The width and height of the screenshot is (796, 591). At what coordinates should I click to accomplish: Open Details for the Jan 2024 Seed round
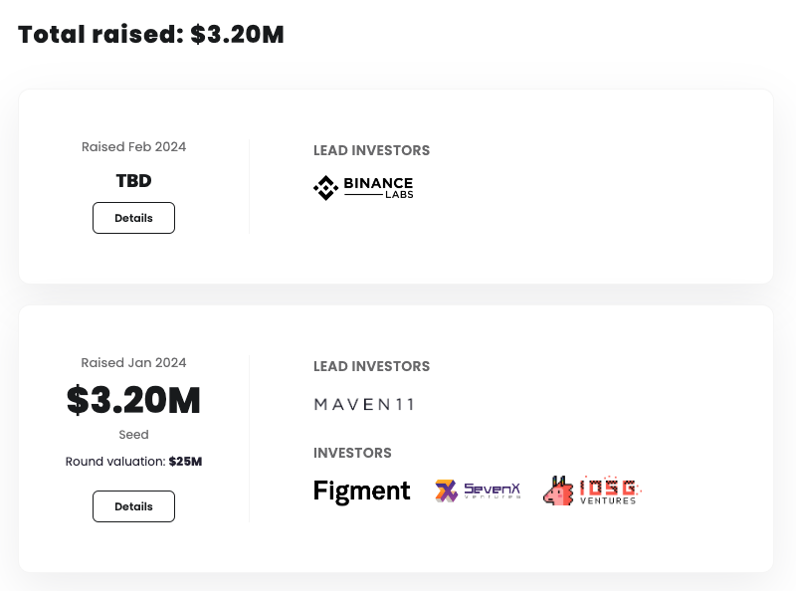tap(133, 506)
